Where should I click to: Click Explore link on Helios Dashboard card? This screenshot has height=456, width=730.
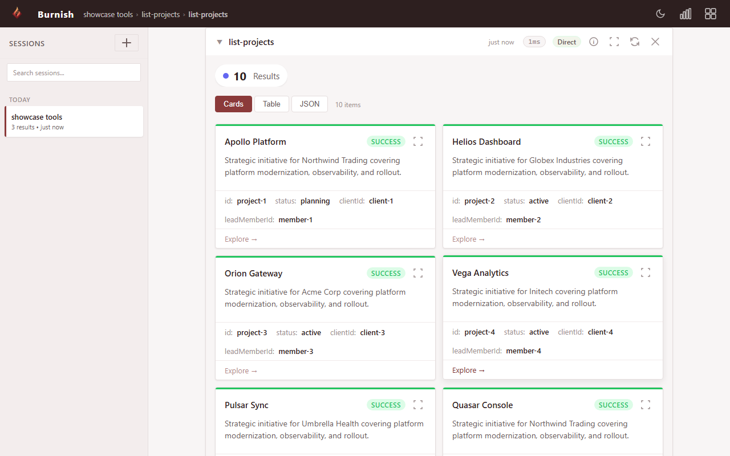click(x=469, y=239)
